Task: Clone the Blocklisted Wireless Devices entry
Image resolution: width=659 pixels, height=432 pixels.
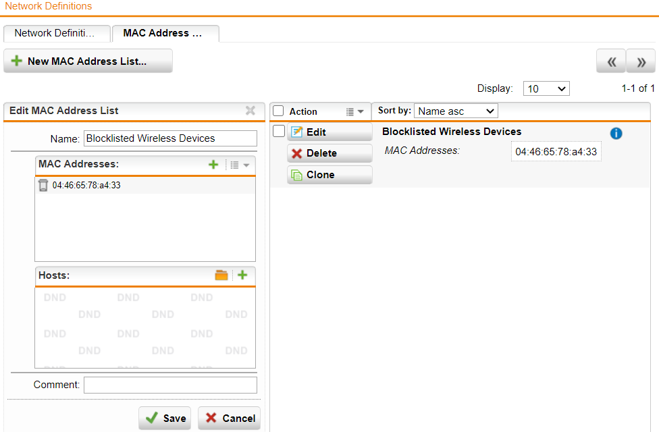Action: pos(330,175)
